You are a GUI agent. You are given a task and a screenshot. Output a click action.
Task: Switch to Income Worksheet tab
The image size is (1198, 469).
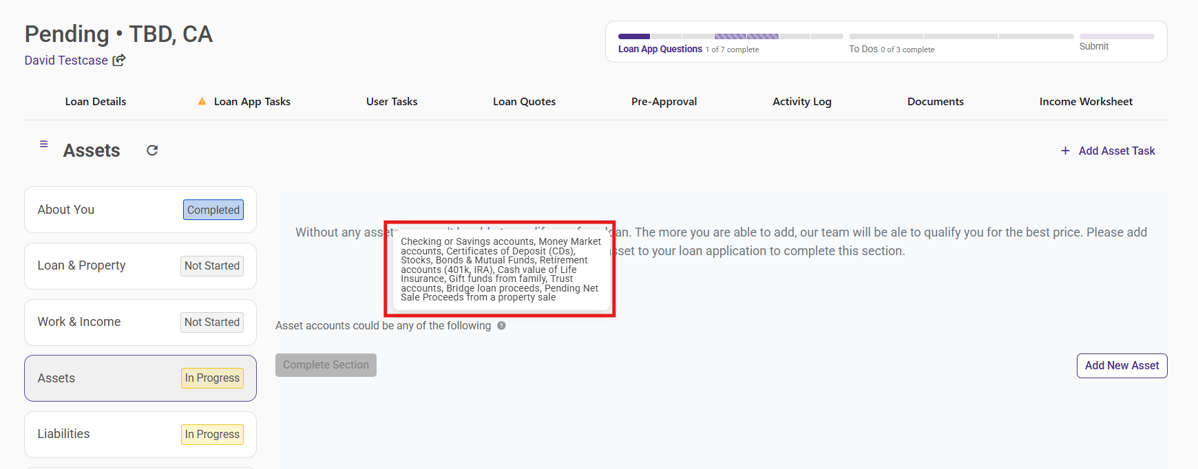tap(1086, 102)
